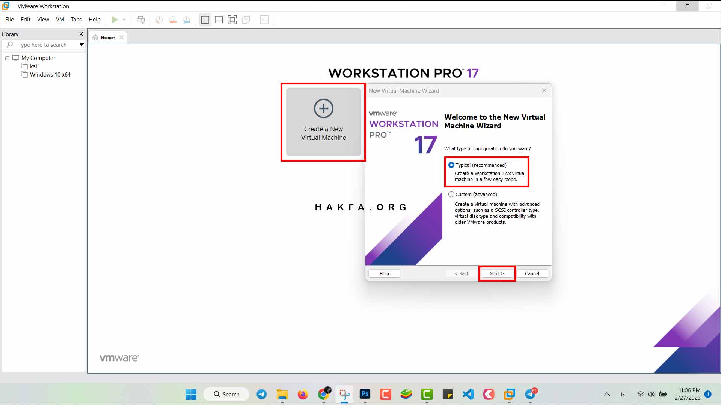Click the input language indicator in tray
721x405 pixels.
(623, 394)
